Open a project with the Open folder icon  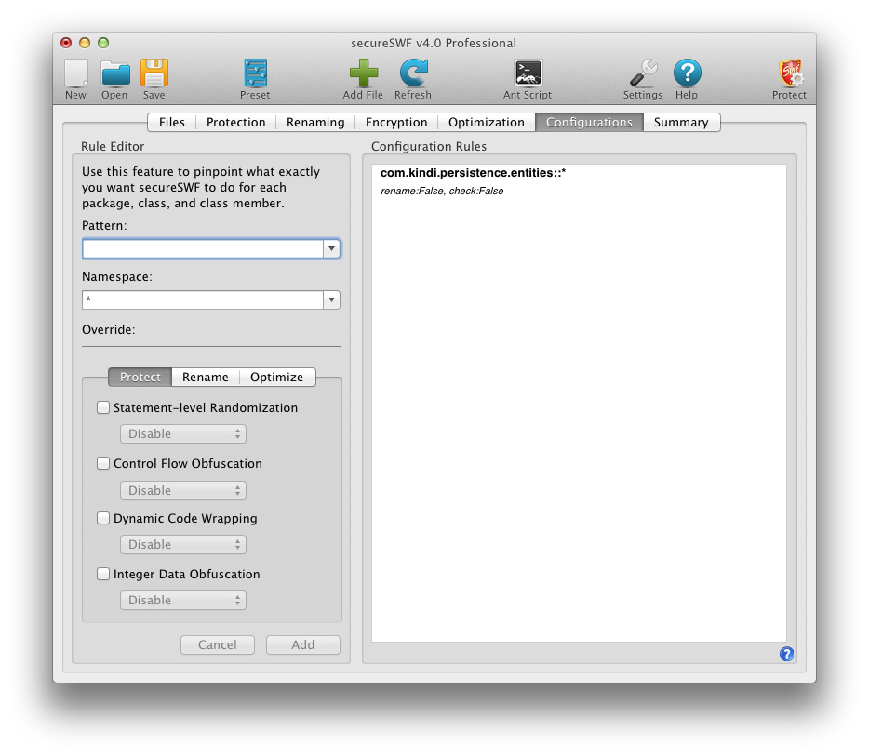114,73
